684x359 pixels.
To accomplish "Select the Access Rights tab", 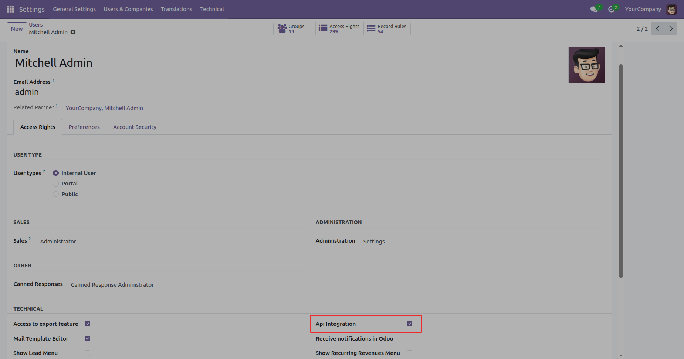I will click(38, 127).
